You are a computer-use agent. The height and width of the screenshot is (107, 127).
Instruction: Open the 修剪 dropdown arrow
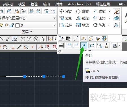[x=110, y=12]
